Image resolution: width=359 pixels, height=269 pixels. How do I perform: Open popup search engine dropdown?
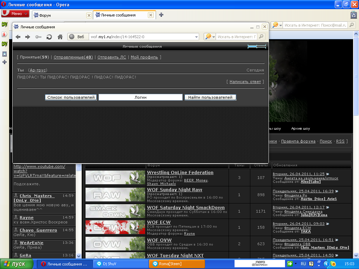(x=214, y=37)
